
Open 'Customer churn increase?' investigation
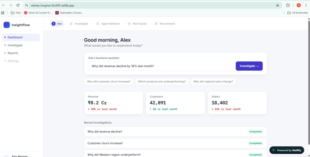pos(175,143)
